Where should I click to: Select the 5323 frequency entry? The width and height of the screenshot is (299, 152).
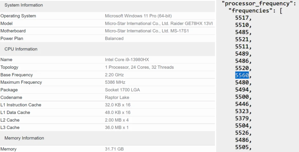pos(242,111)
